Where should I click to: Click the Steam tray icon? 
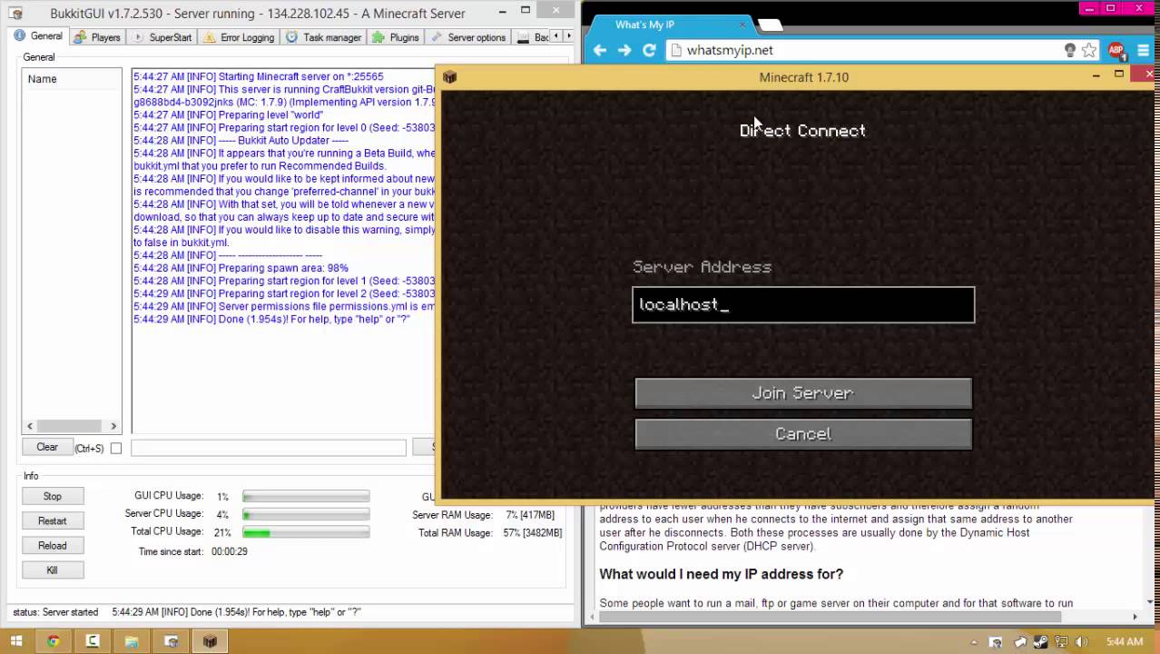(x=1039, y=642)
